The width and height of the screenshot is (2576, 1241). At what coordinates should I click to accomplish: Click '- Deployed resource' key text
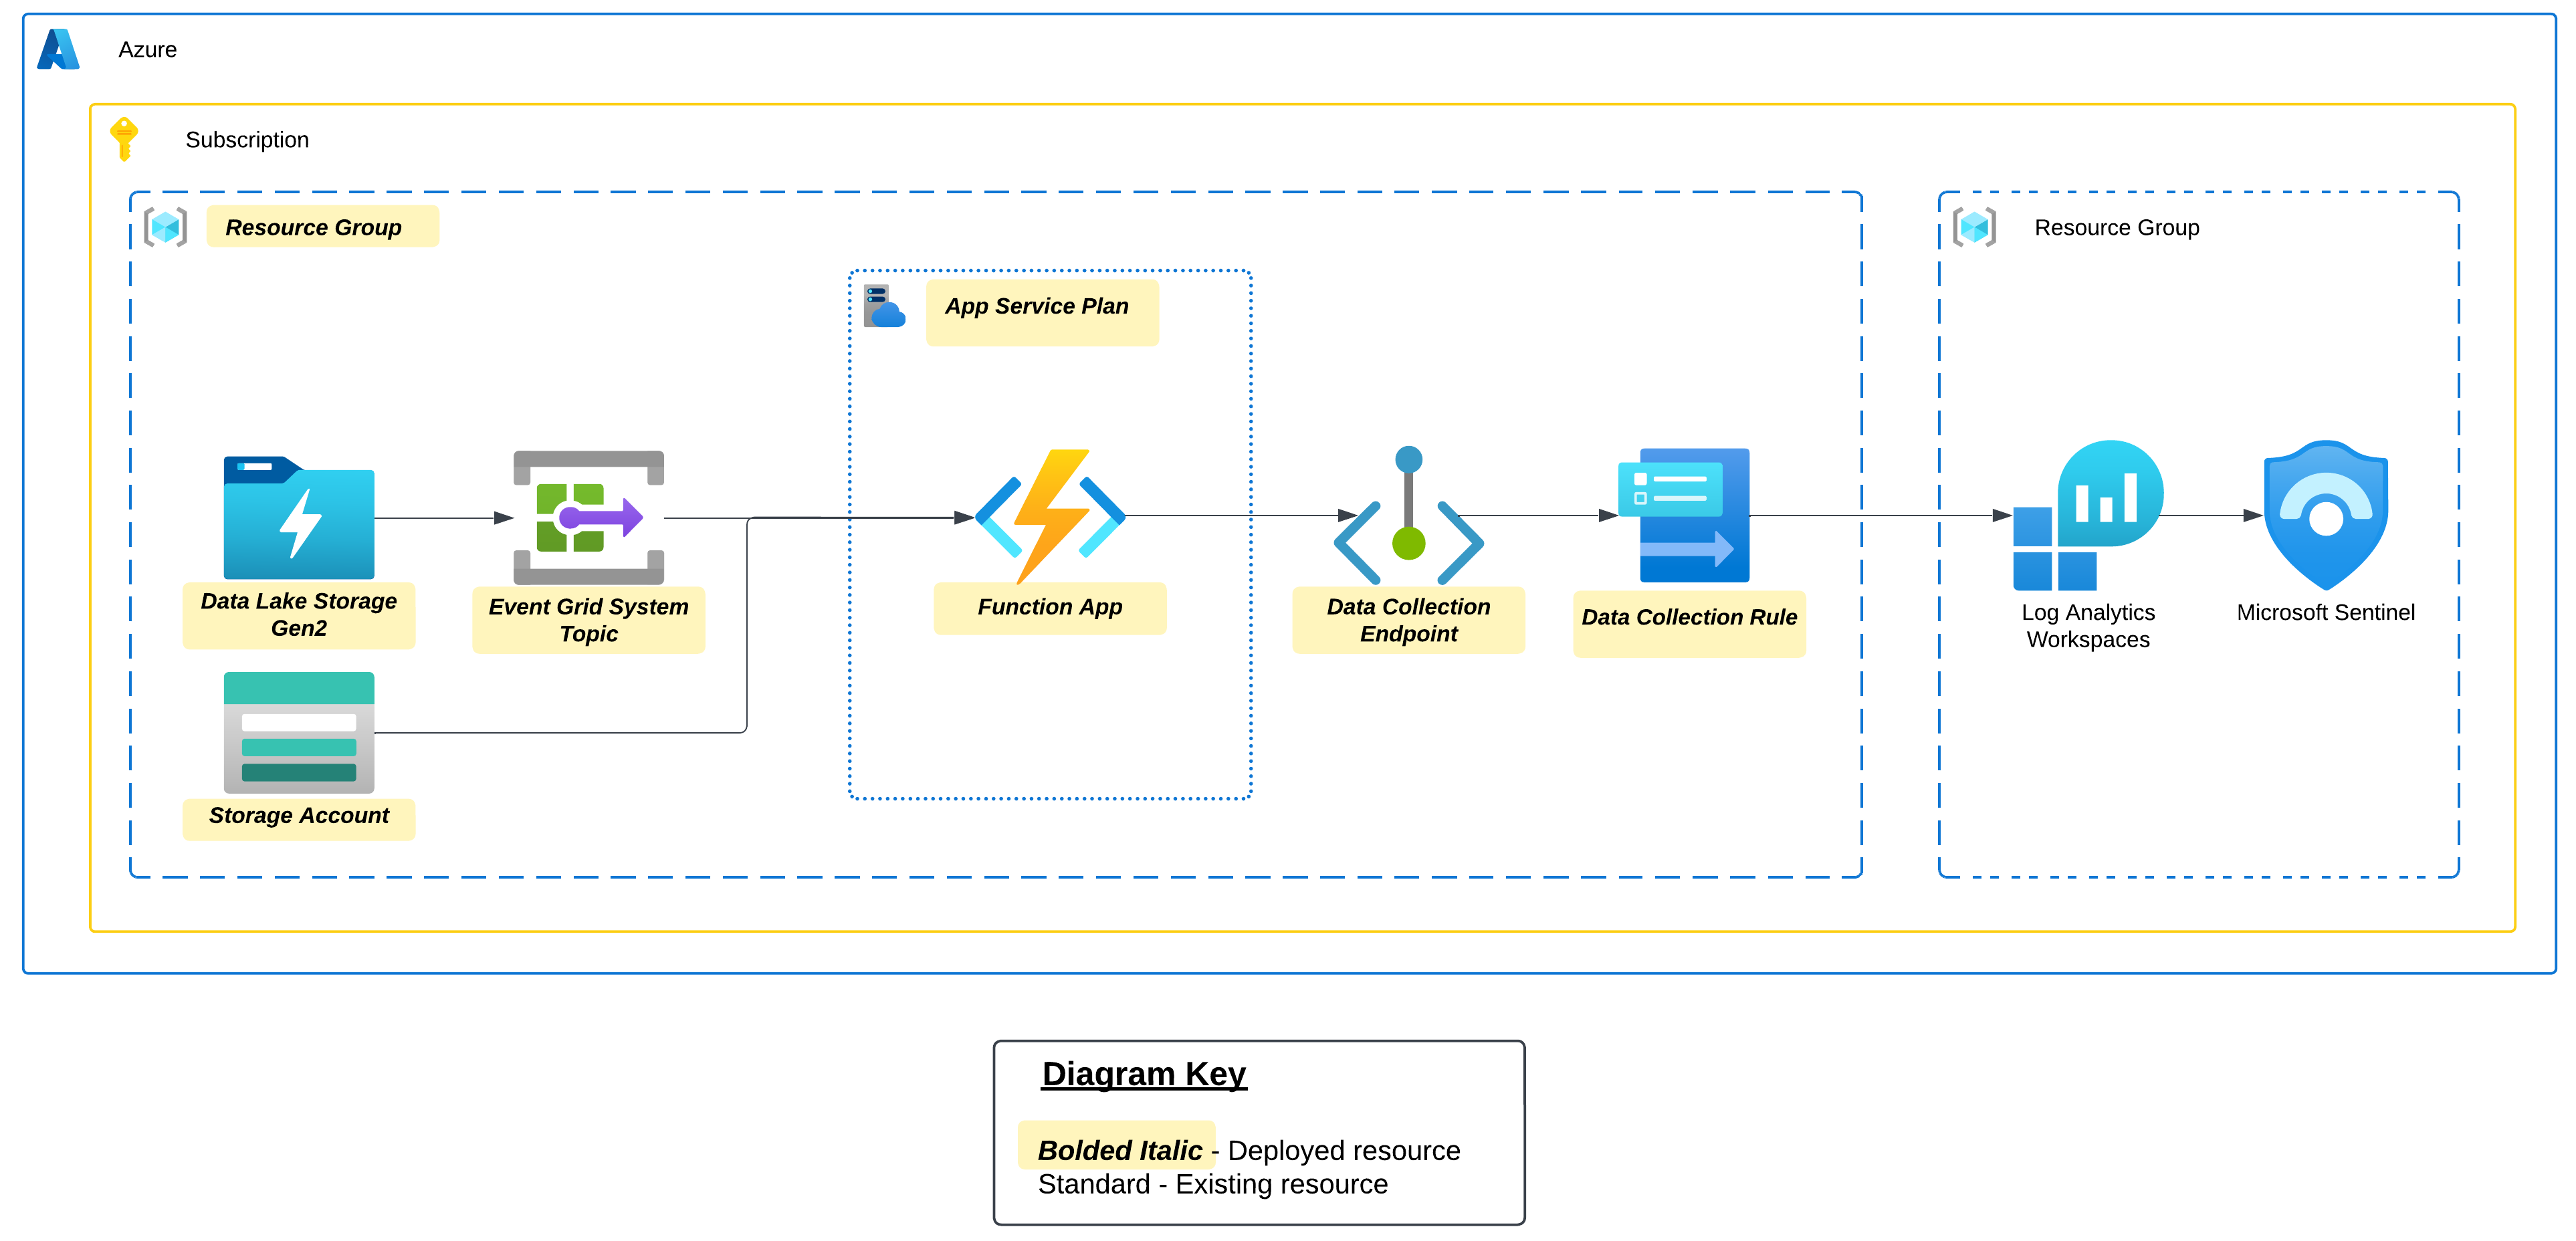pyautogui.click(x=1336, y=1150)
